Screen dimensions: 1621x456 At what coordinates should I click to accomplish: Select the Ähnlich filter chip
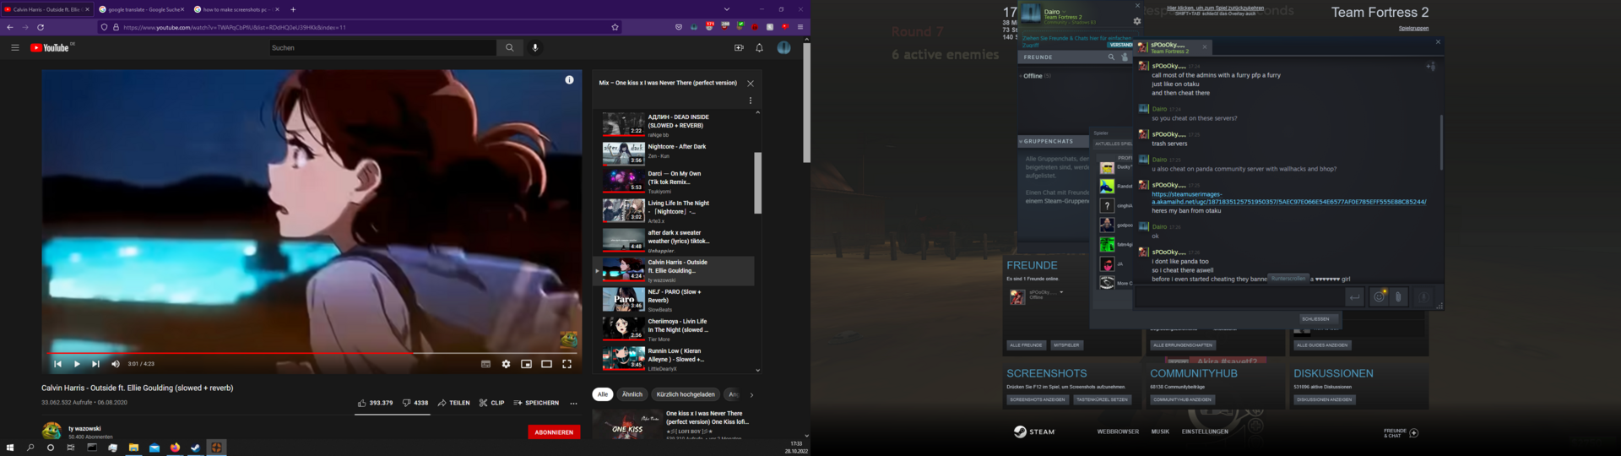click(x=632, y=394)
